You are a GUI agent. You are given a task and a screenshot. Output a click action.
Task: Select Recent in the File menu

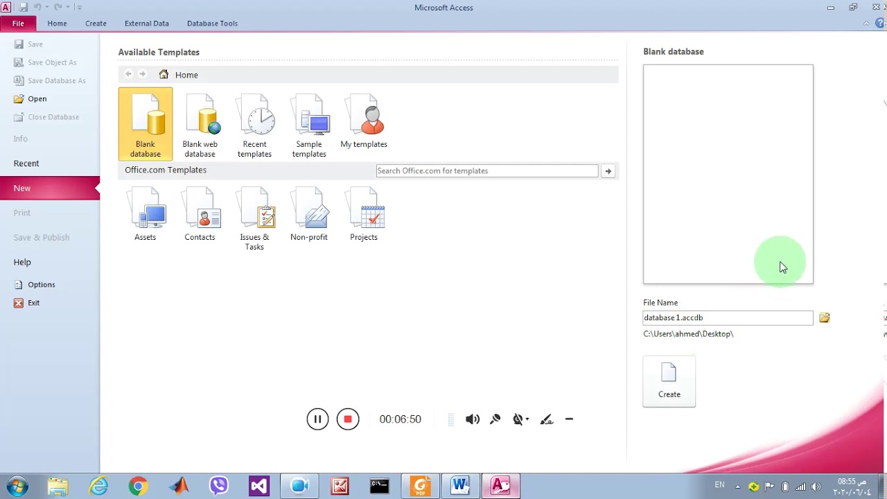click(50, 164)
